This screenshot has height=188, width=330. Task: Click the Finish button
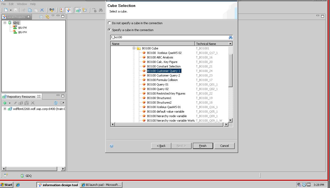(203, 146)
